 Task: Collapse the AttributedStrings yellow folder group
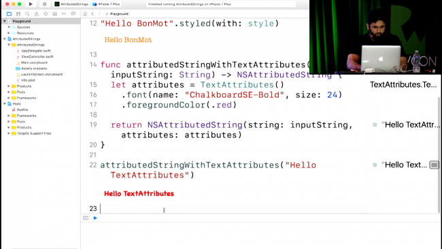(x=9, y=45)
